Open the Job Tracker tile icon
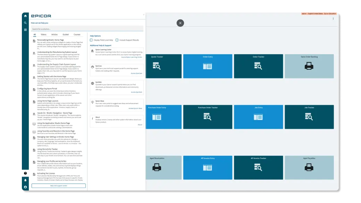 (x=309, y=117)
